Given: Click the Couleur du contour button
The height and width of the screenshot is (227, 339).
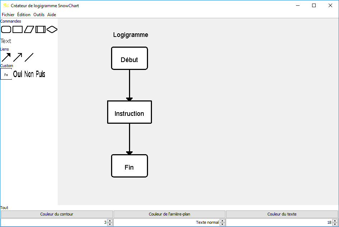Looking at the screenshot, I should point(57,214).
